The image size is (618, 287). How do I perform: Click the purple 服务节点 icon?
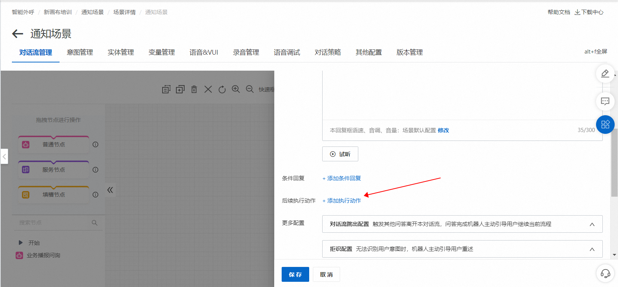26,170
